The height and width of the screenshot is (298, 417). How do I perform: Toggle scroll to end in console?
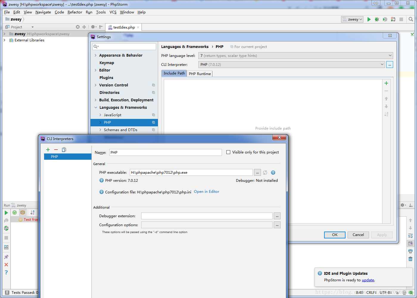pos(410,243)
